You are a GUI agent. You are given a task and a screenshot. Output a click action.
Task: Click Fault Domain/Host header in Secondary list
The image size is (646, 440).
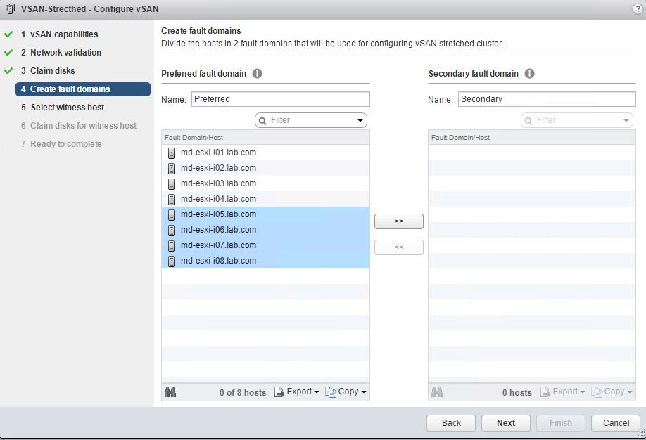pyautogui.click(x=531, y=138)
